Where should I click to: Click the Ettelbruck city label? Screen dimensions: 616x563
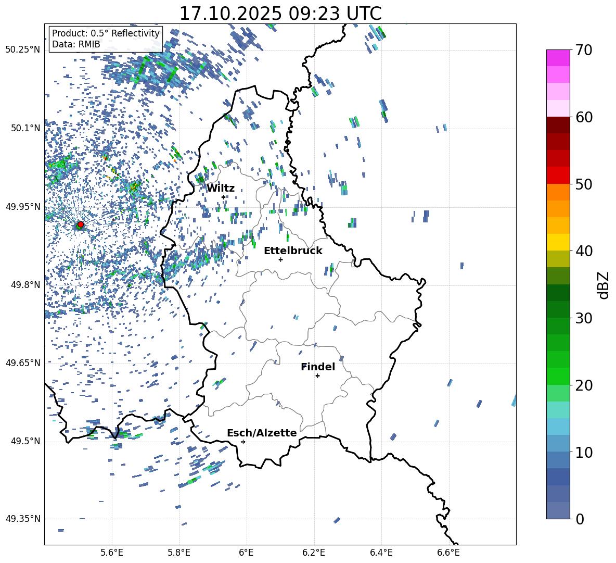[293, 251]
